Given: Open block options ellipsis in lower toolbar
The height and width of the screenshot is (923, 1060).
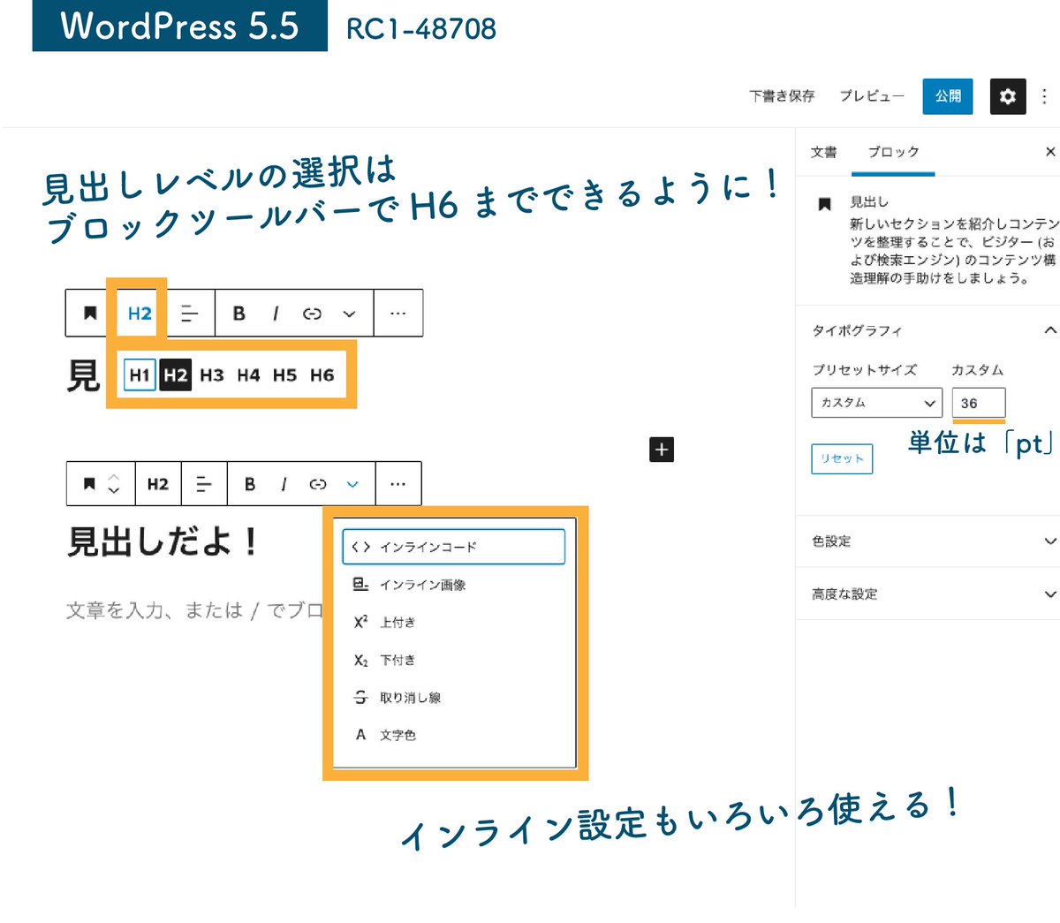Looking at the screenshot, I should click(x=398, y=483).
